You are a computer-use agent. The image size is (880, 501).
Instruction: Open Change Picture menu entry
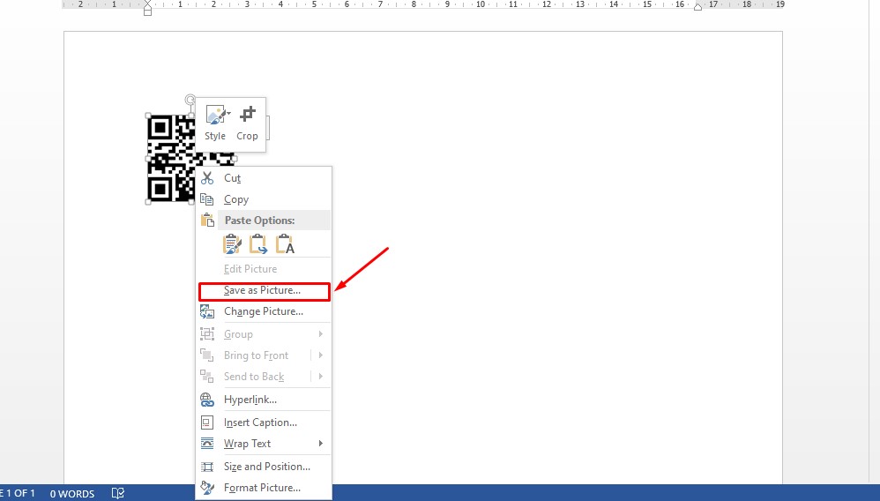coord(263,311)
